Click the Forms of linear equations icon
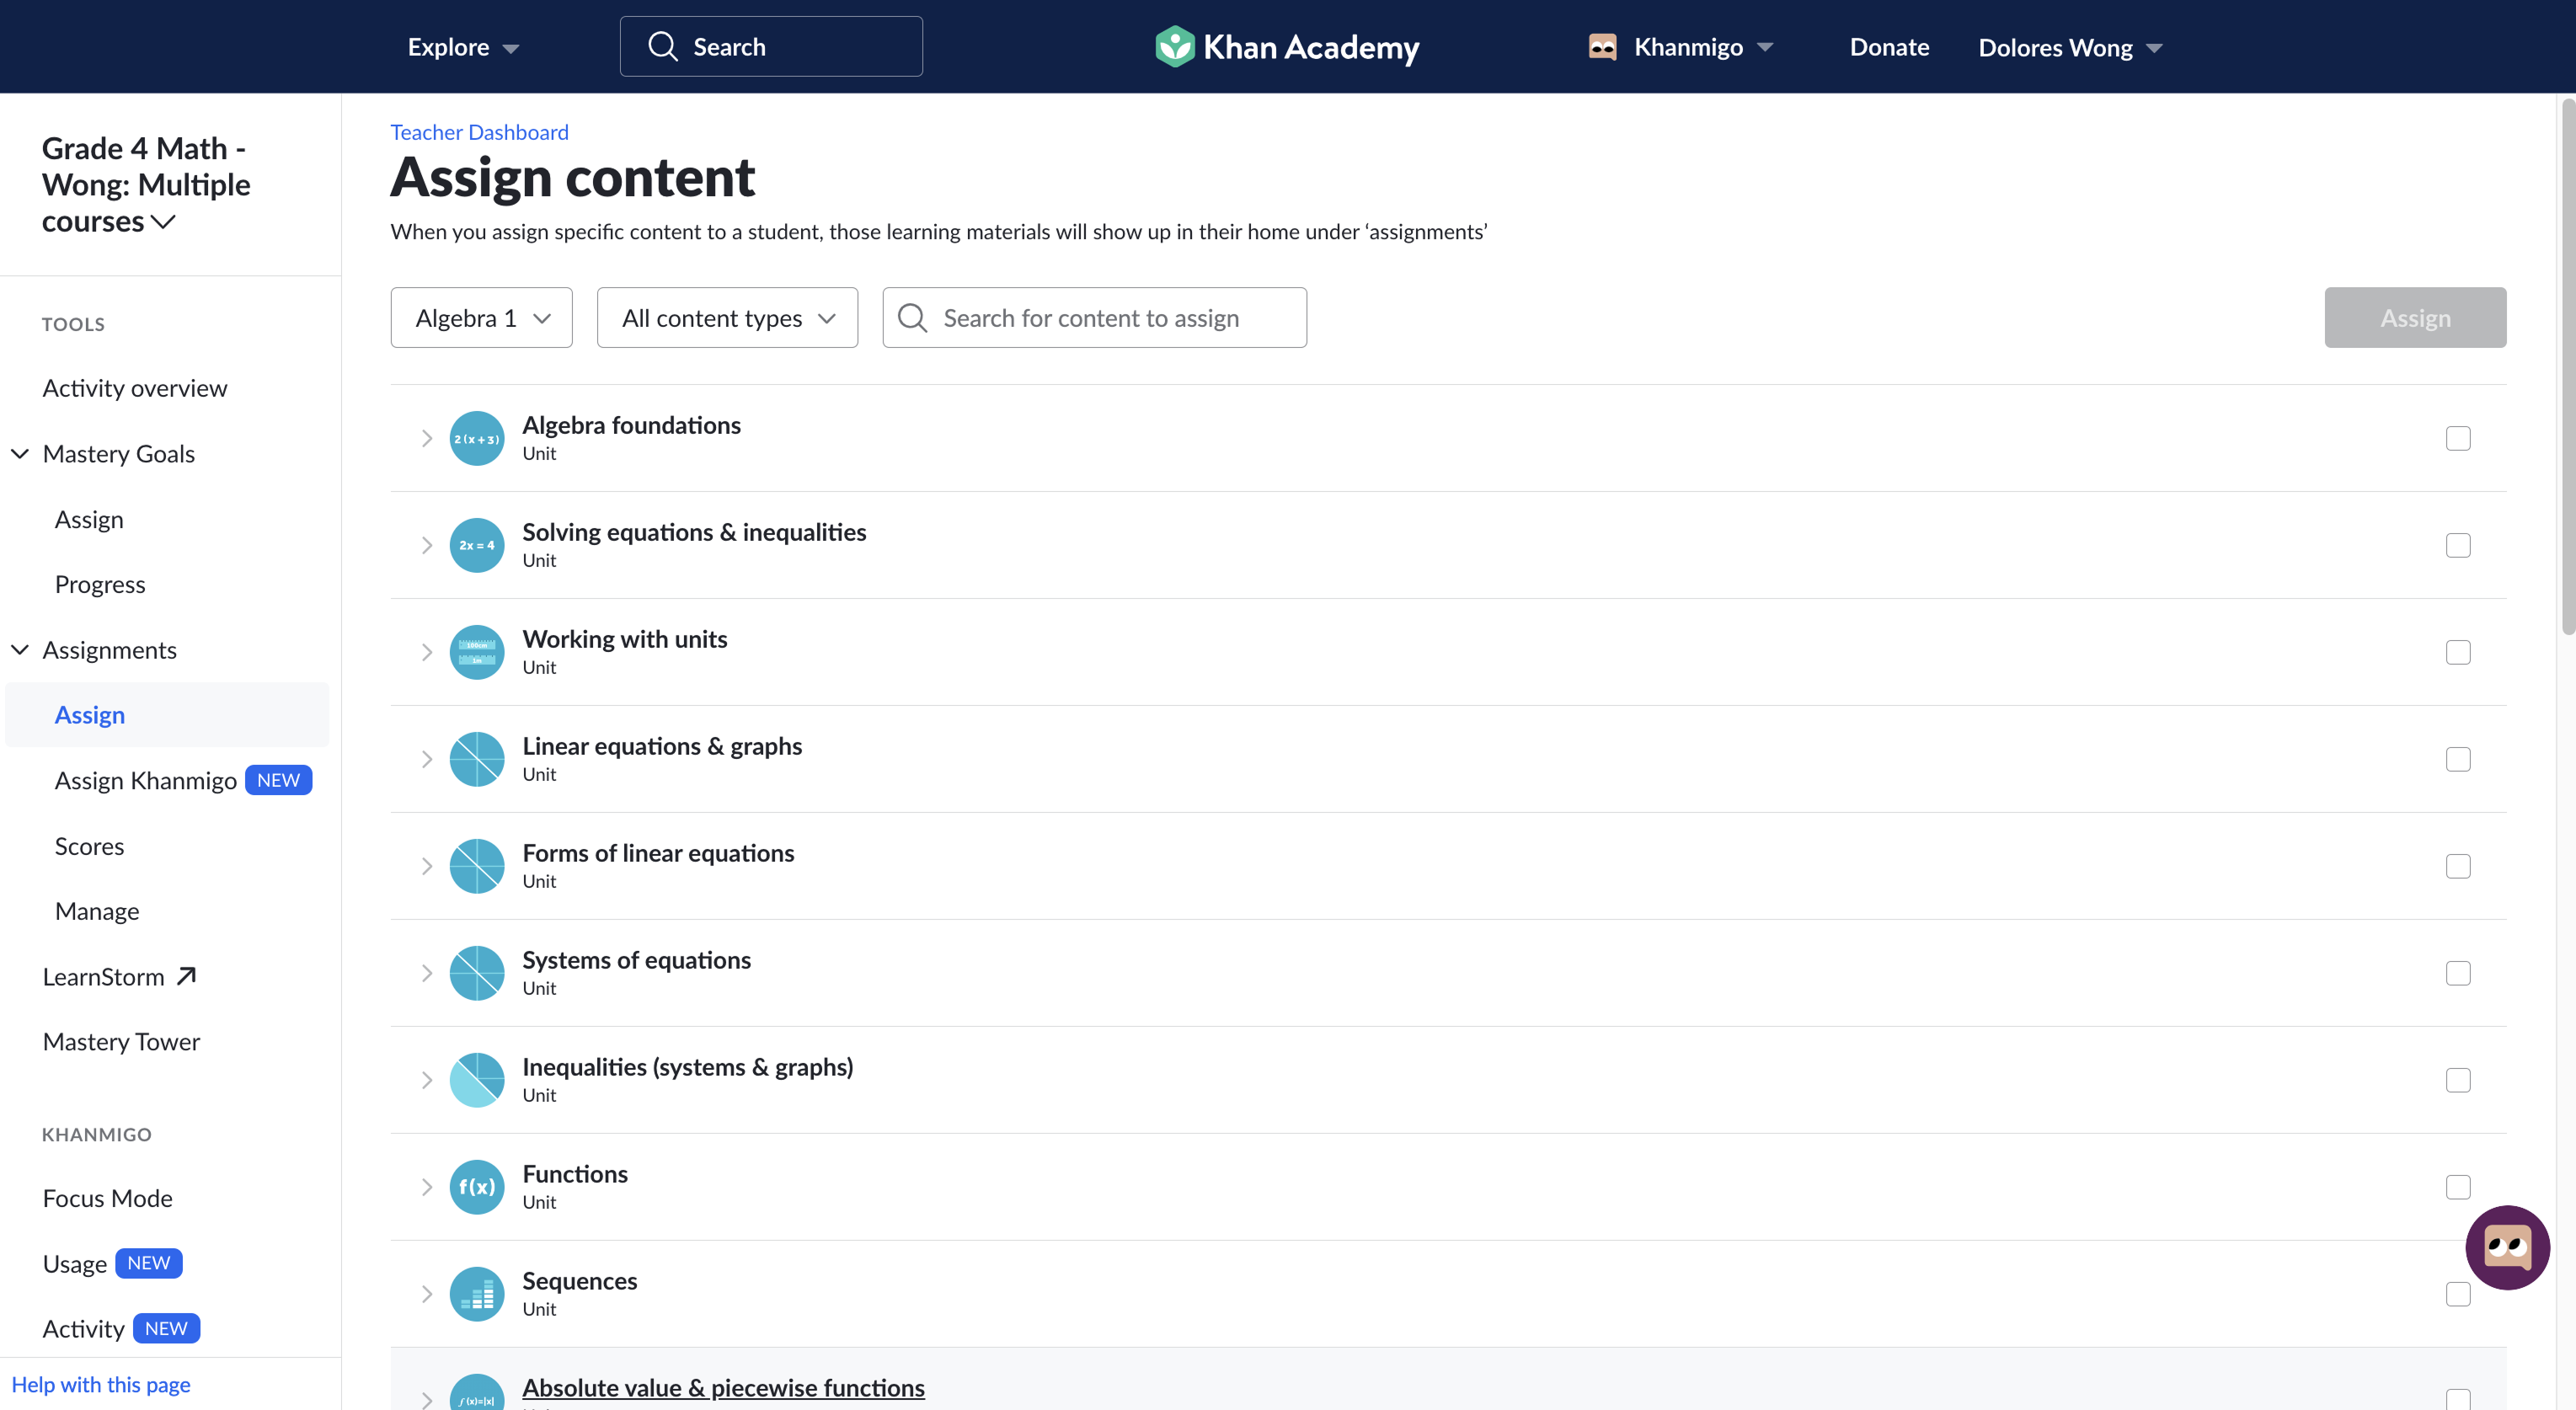The width and height of the screenshot is (2576, 1410). [x=477, y=866]
